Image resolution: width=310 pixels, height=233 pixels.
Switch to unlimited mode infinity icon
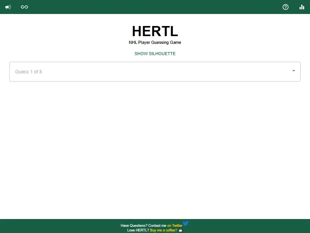[24, 7]
